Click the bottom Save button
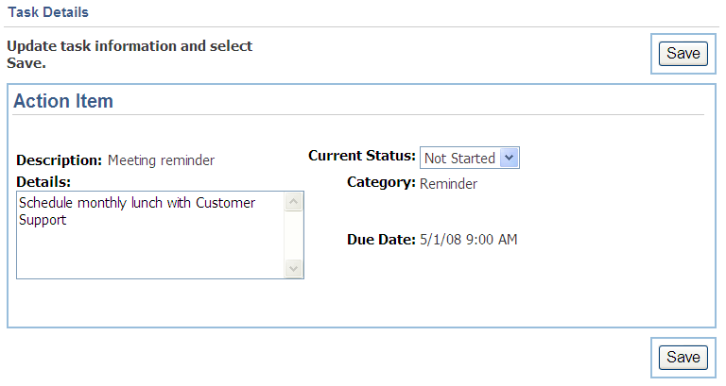Image resolution: width=726 pixels, height=386 pixels. 683,358
